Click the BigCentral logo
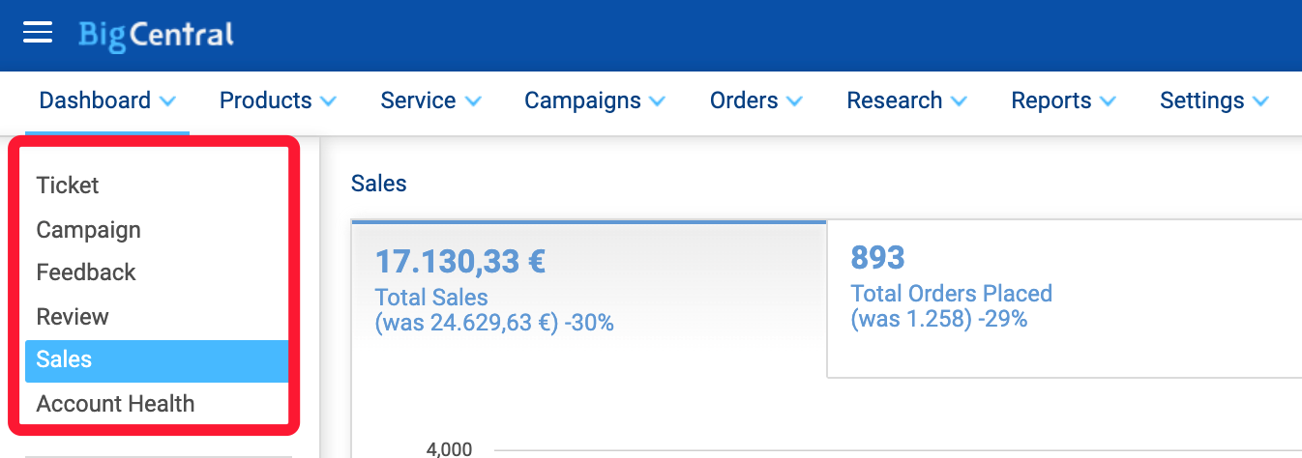Viewport: 1302px width, 458px height. tap(157, 36)
